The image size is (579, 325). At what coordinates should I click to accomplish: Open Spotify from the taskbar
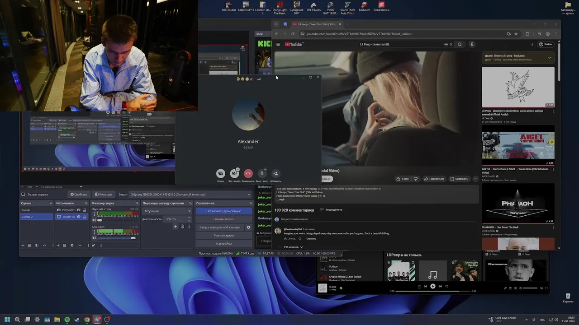coord(67,320)
